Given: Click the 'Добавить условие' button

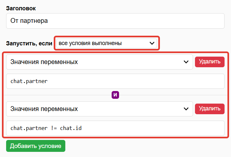Looking at the screenshot, I should (36, 146).
